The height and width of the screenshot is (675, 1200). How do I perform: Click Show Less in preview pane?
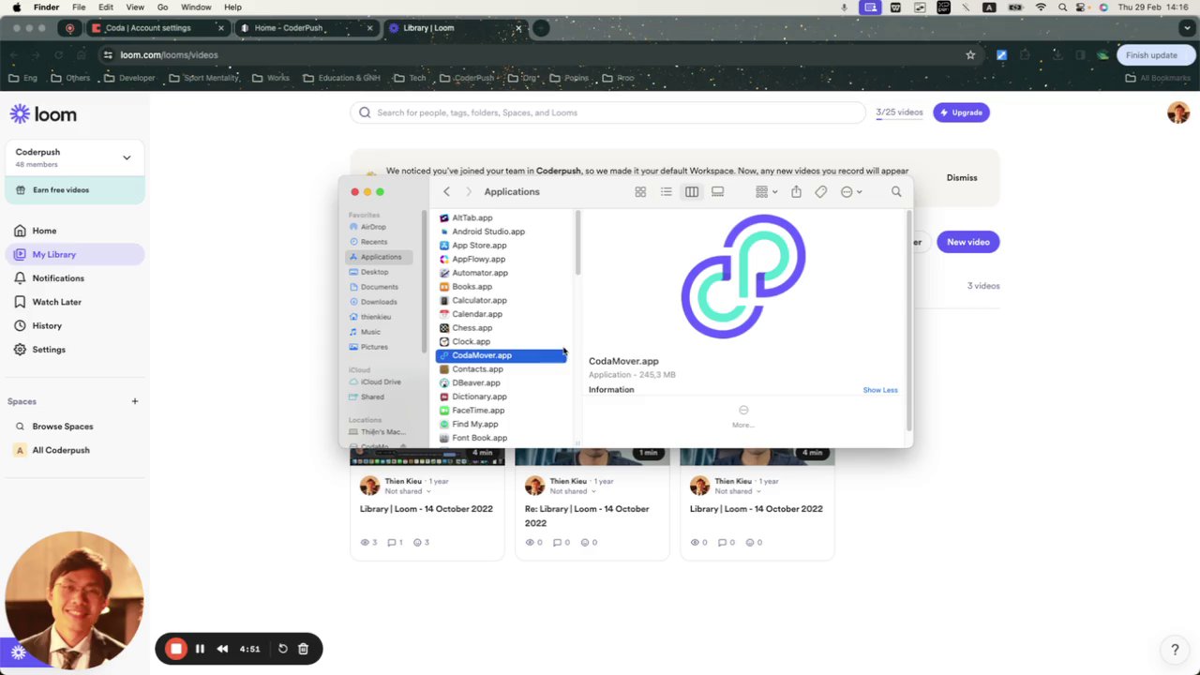coord(880,390)
